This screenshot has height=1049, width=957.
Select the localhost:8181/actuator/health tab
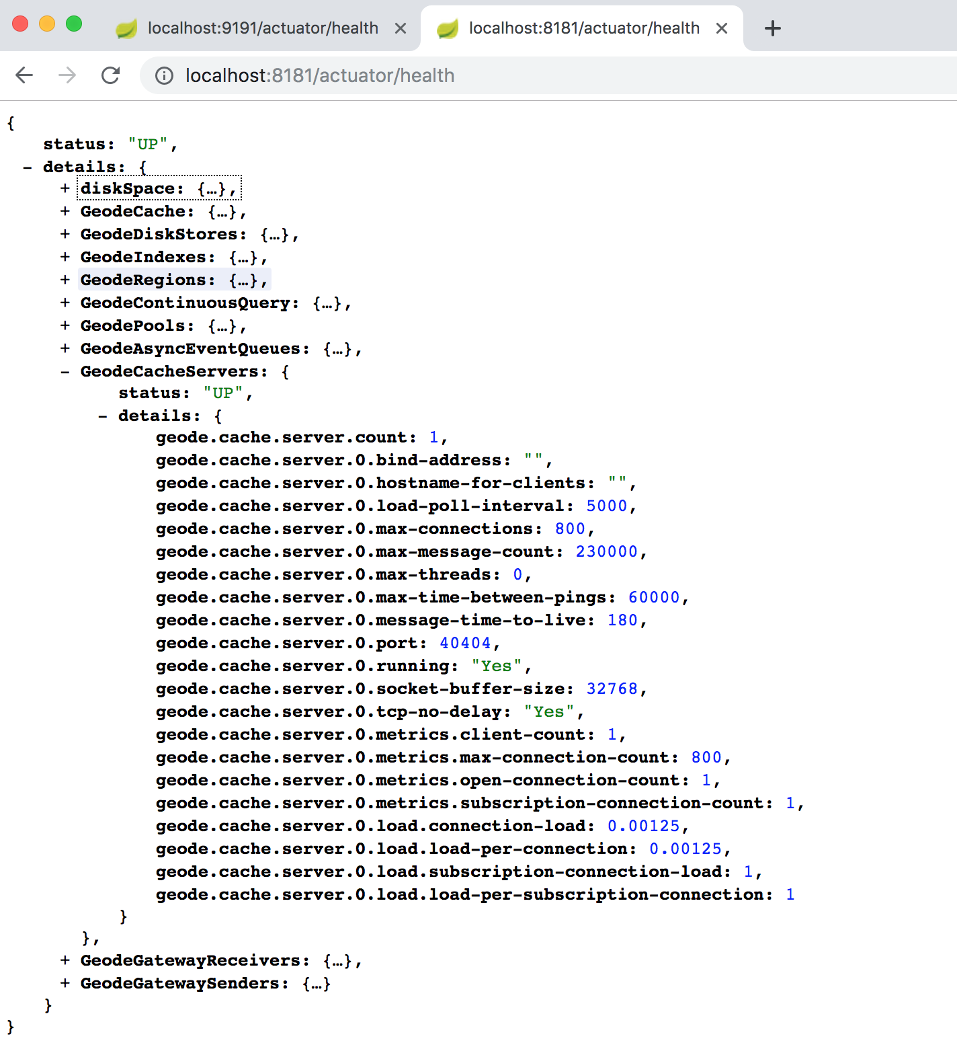point(584,28)
